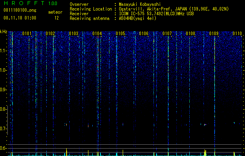Click the observer name Masayuki Kobayashi
This screenshot has width=245, height=156.
(x=140, y=4)
